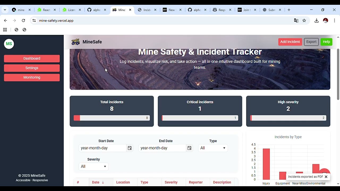Click the MineSafe brand name in the header

tap(92, 42)
